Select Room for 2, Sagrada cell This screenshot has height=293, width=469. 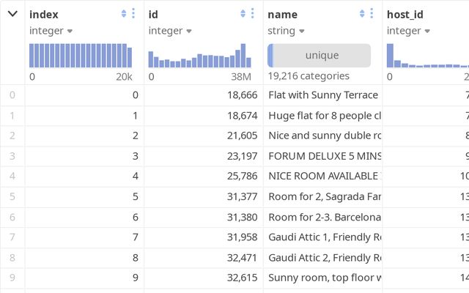coord(322,197)
